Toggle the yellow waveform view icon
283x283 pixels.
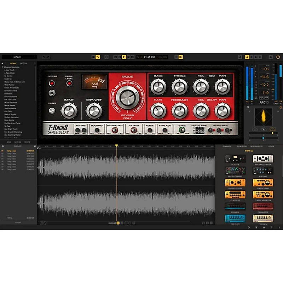tap(97, 57)
